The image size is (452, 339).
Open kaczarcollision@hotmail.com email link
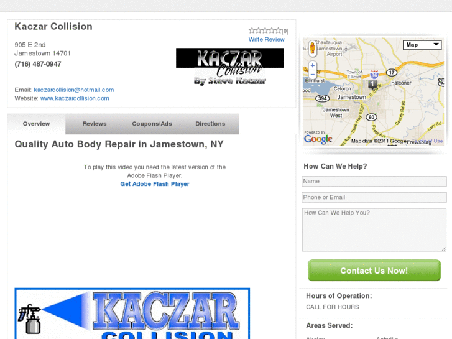pos(74,90)
